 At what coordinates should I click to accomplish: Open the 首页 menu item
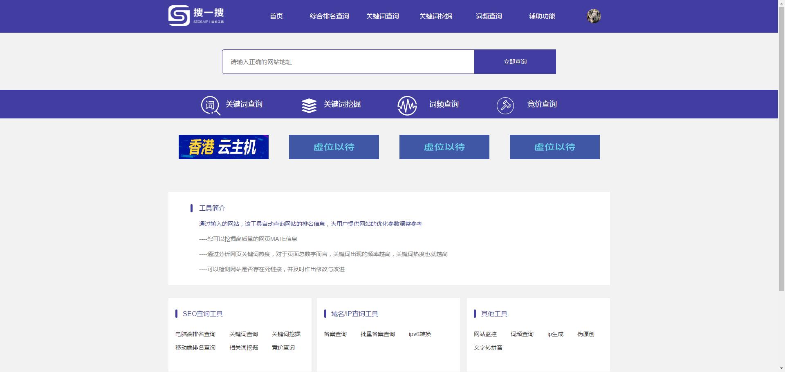[276, 16]
